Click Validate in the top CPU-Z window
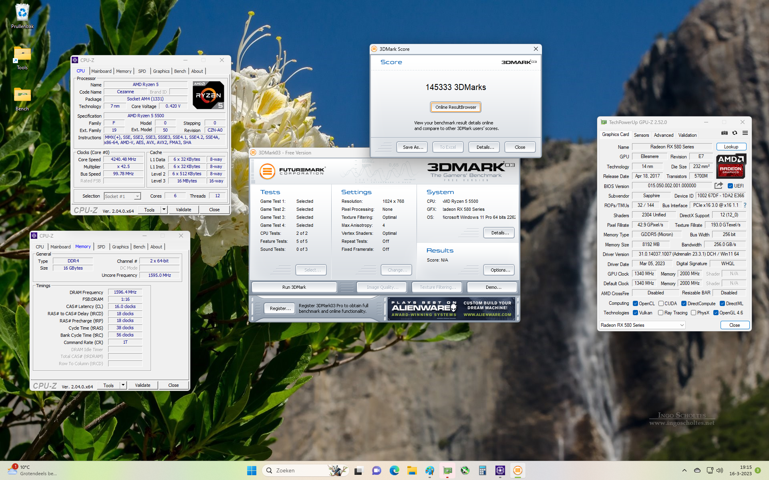Viewport: 769px width, 480px height. (183, 210)
